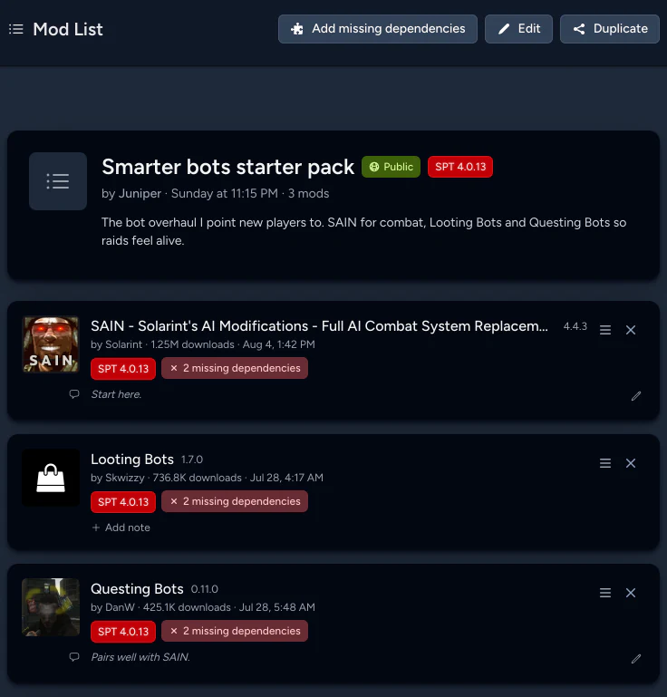Open author Skwizzy's profile
This screenshot has width=667, height=697.
pos(124,478)
